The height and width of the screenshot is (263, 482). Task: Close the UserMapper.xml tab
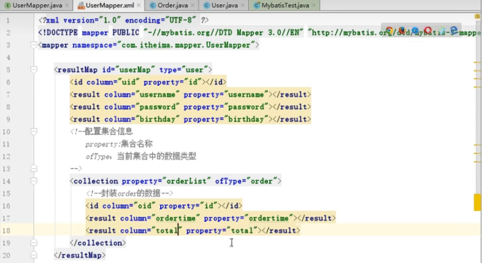139,5
